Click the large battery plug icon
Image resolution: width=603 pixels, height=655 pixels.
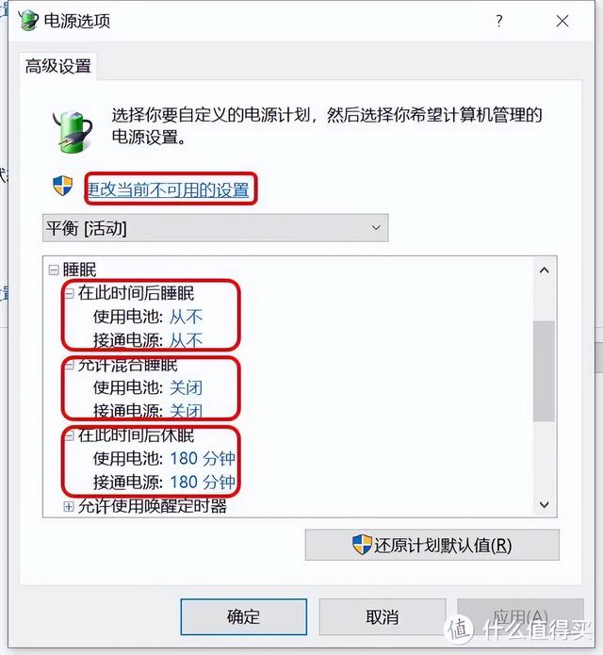pos(73,131)
